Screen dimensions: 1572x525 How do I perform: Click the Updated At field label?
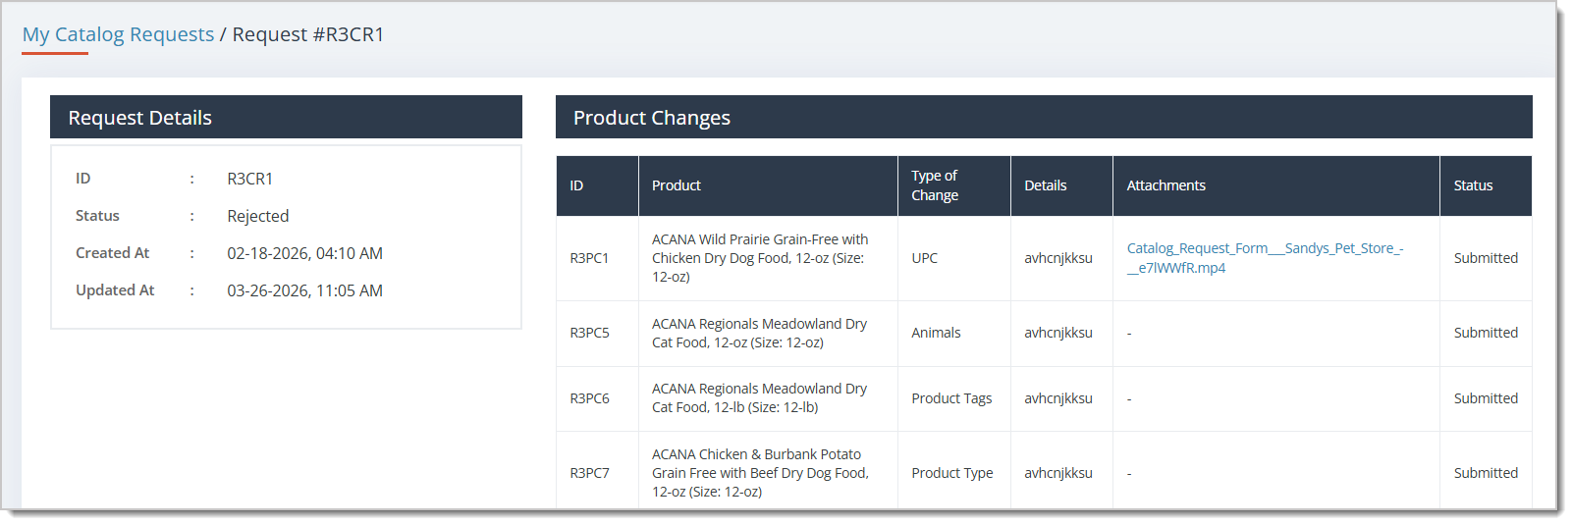[115, 290]
